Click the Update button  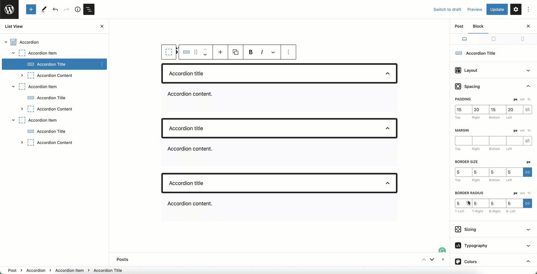click(x=497, y=9)
